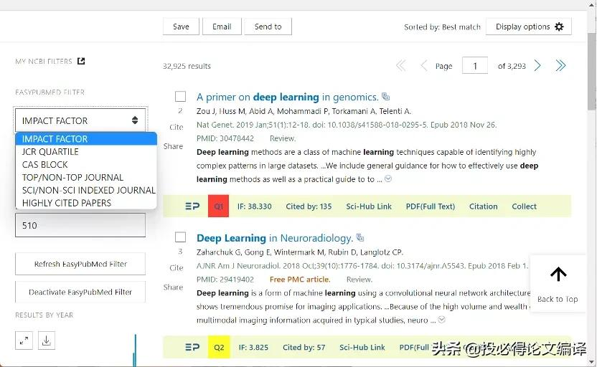
Task: Open the Send to menu
Action: click(268, 27)
